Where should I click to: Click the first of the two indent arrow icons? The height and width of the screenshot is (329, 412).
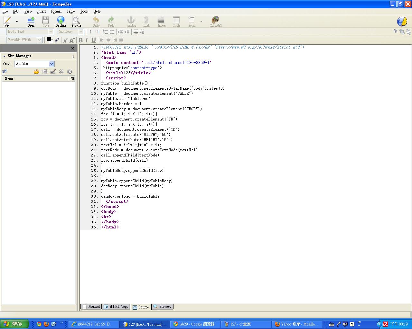(x=120, y=31)
